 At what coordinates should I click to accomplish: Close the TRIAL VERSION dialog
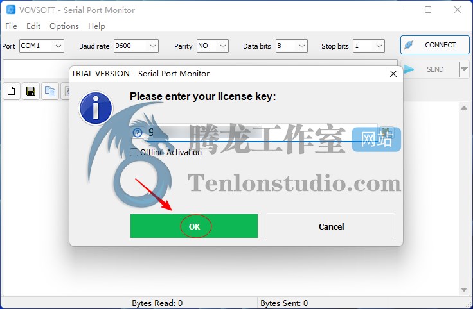click(393, 74)
